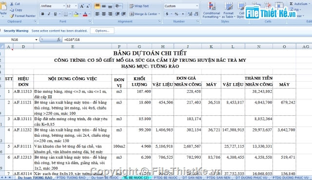This screenshot has width=312, height=180.
Task: Align text to the left
Action: (x=97, y=14)
